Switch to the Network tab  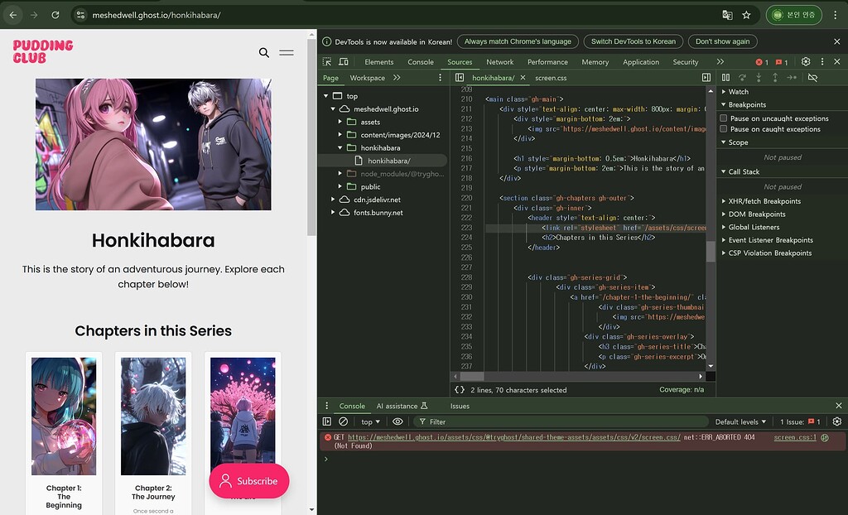tap(499, 62)
